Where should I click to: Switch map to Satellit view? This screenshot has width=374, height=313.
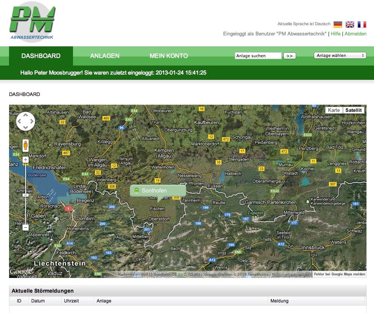(x=354, y=110)
